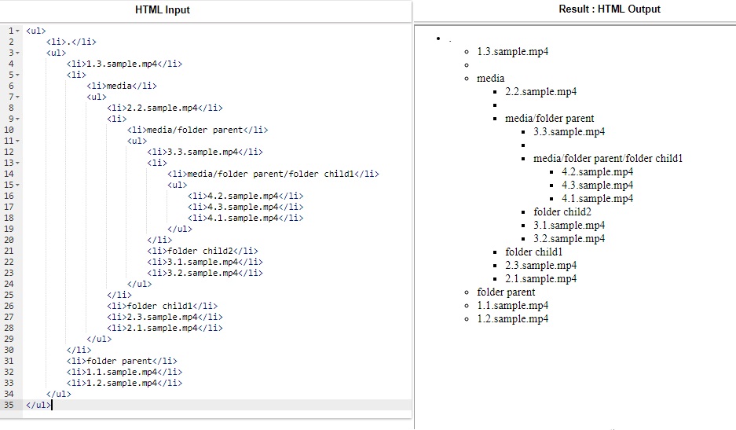Toggle the fold arrow next to line 13
Screen dimensions: 736x430
click(17, 163)
